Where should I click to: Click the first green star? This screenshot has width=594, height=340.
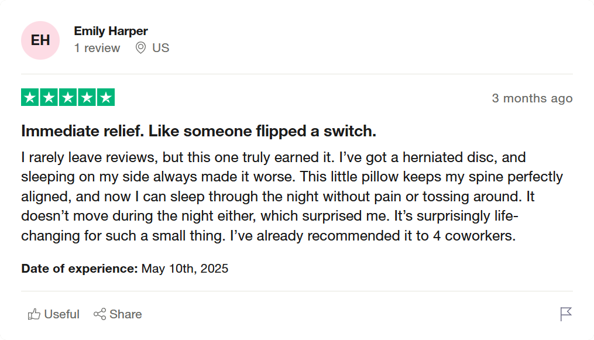point(30,98)
